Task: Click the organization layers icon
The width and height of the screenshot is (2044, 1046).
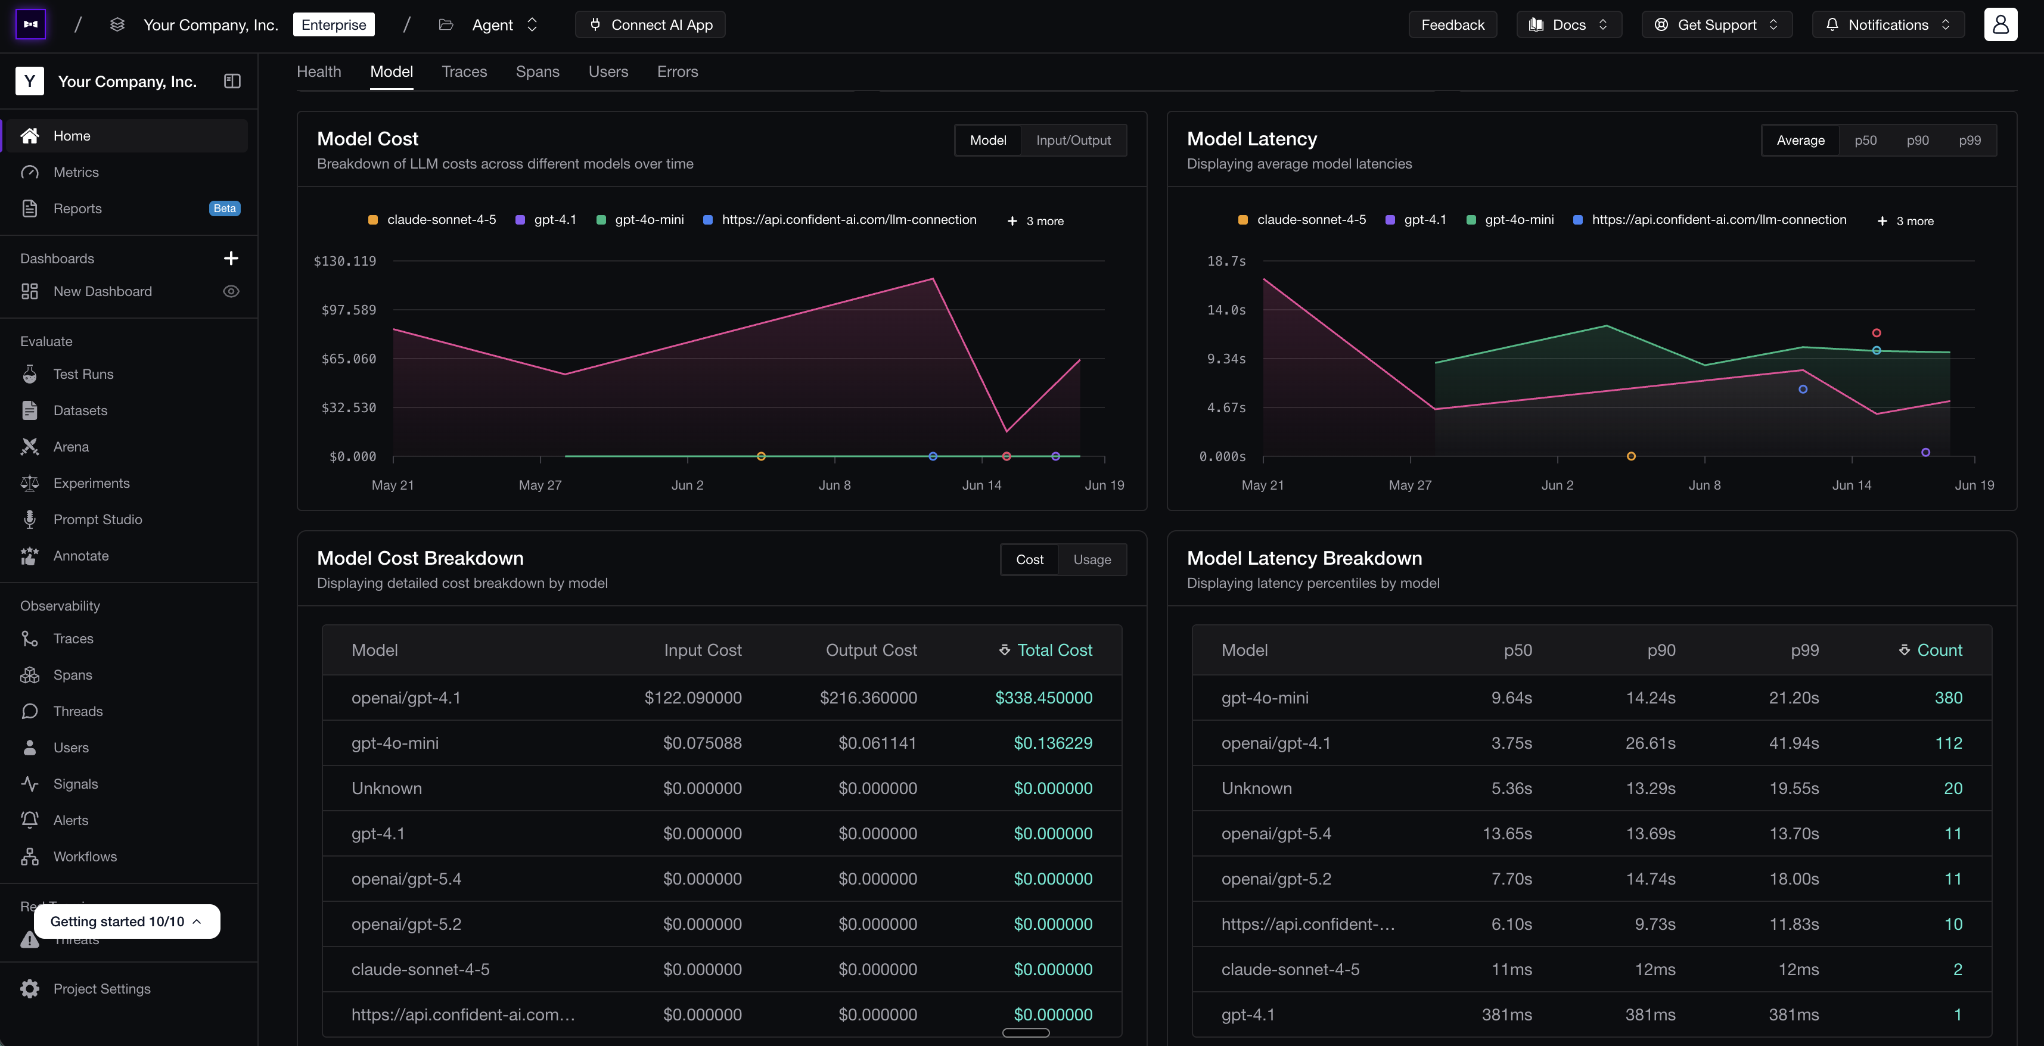Action: click(117, 24)
